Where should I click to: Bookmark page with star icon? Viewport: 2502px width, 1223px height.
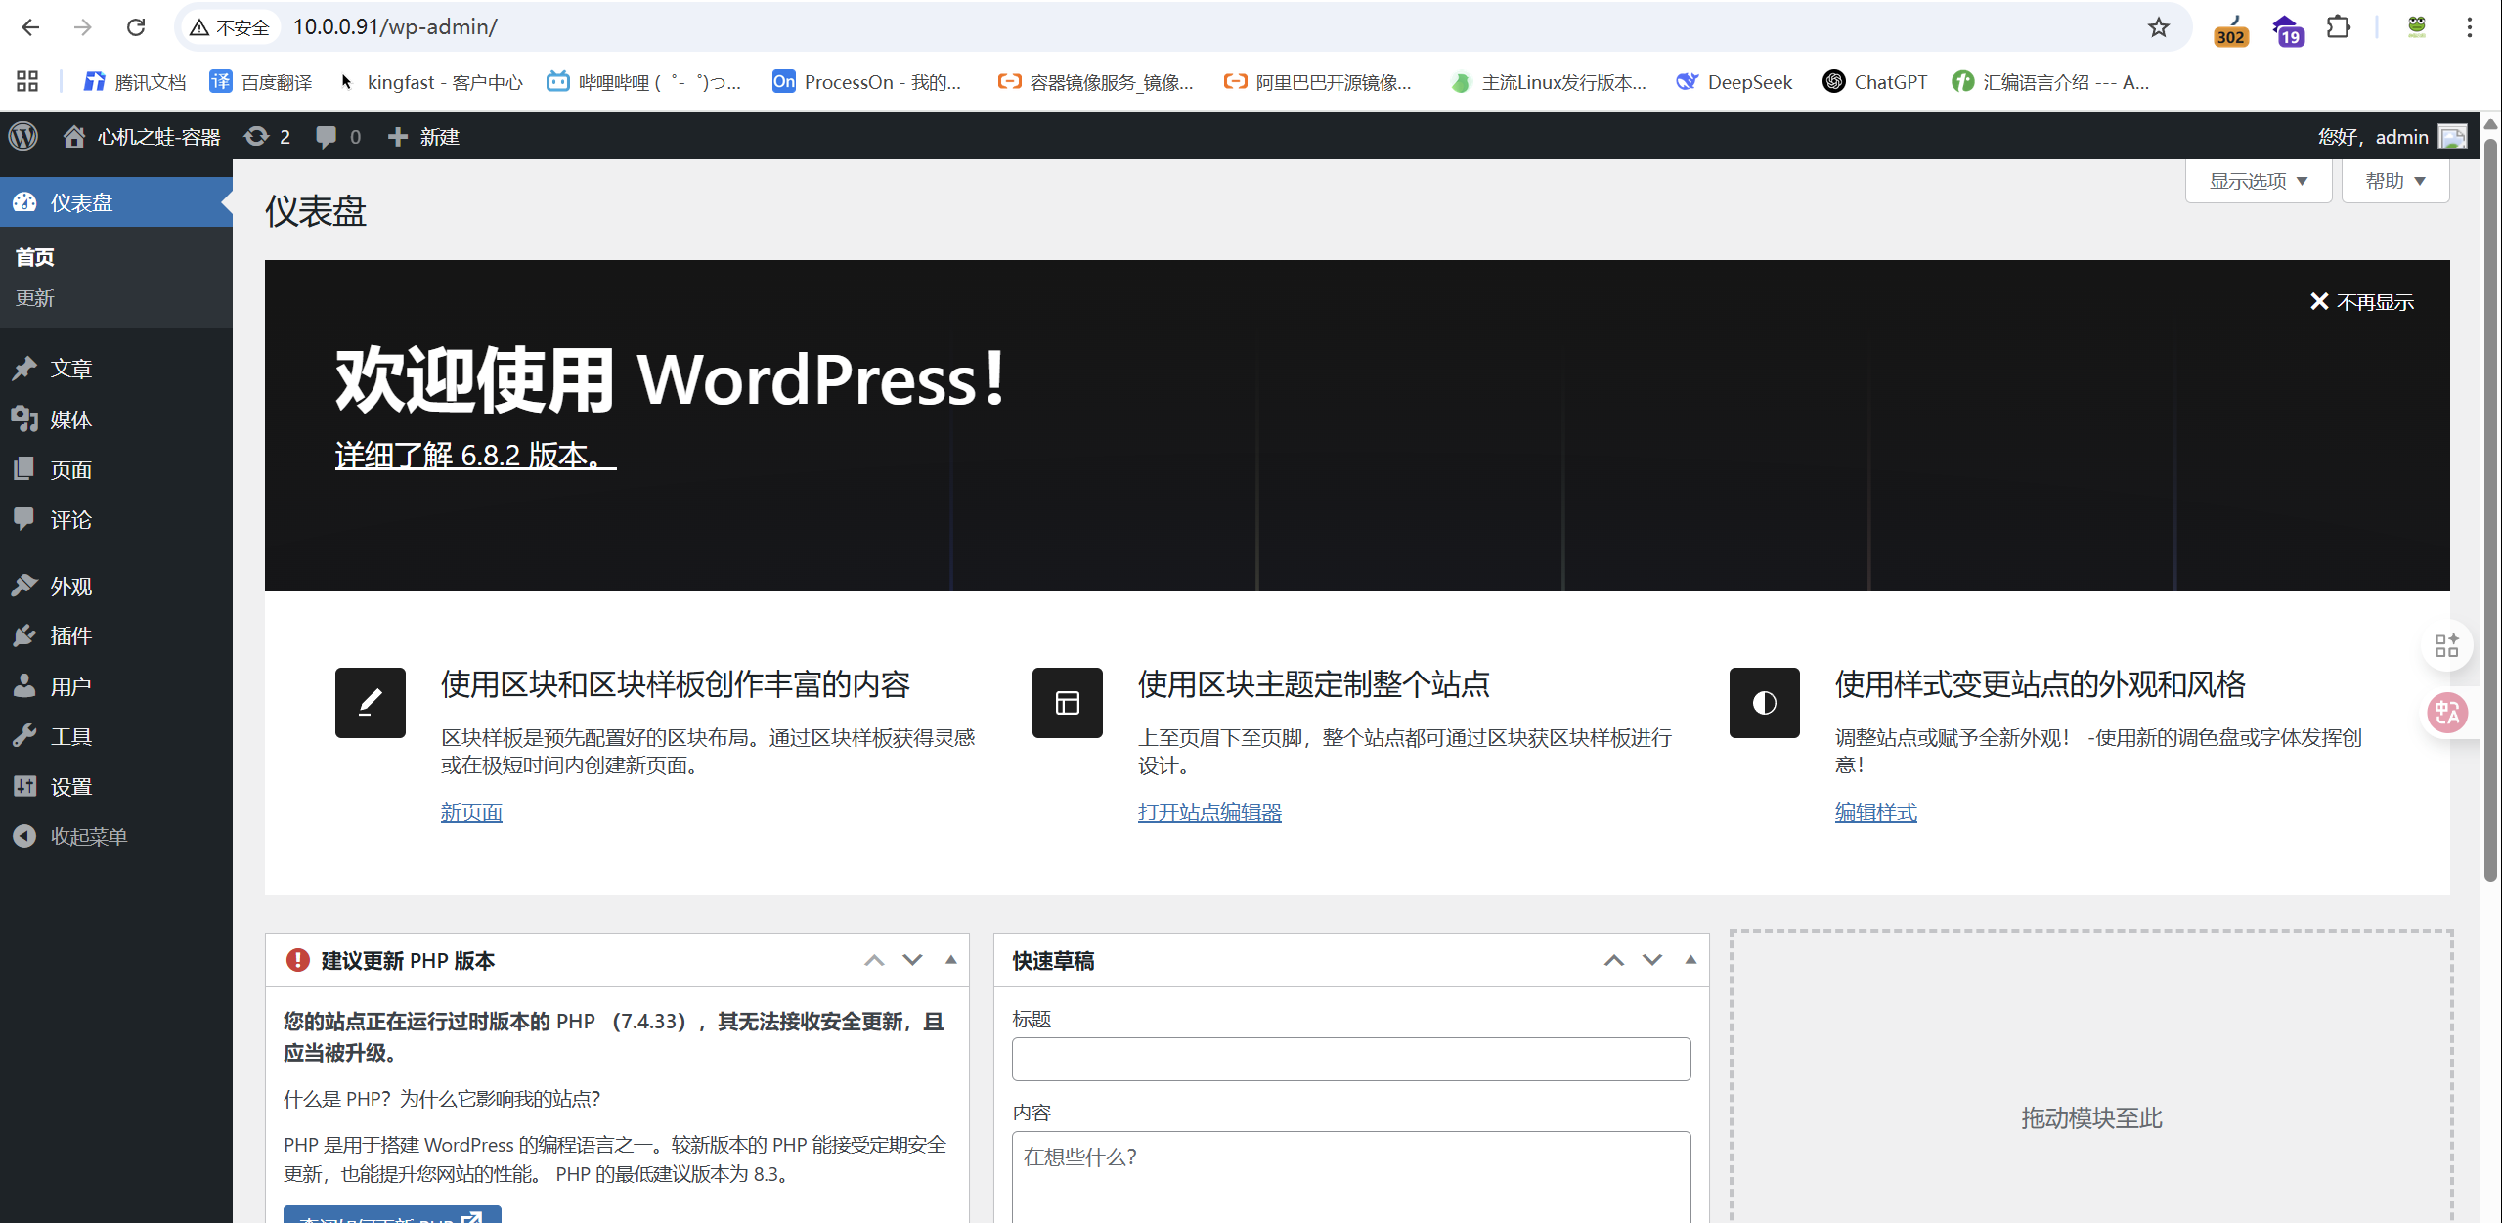pos(2159,27)
